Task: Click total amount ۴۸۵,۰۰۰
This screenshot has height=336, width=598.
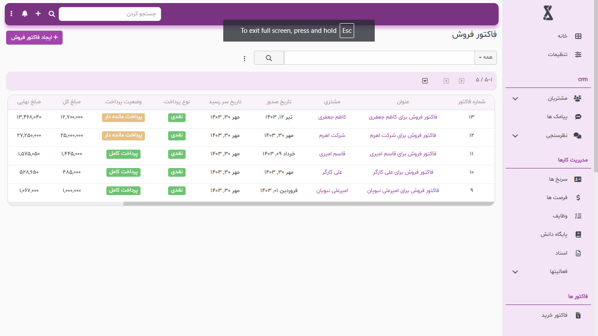Action: pos(72,172)
